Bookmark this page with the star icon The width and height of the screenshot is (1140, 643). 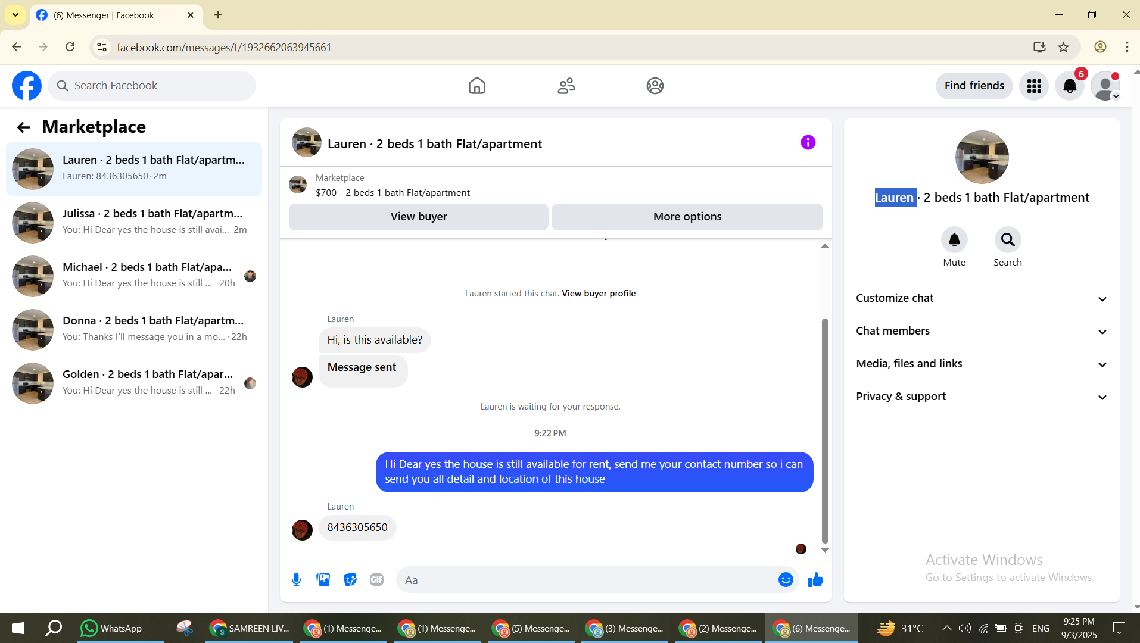(1064, 47)
